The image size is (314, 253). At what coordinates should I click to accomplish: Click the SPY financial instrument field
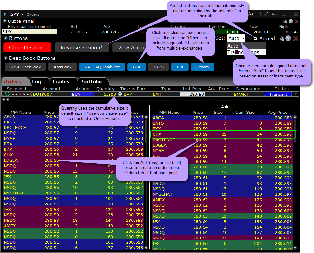click(x=30, y=32)
